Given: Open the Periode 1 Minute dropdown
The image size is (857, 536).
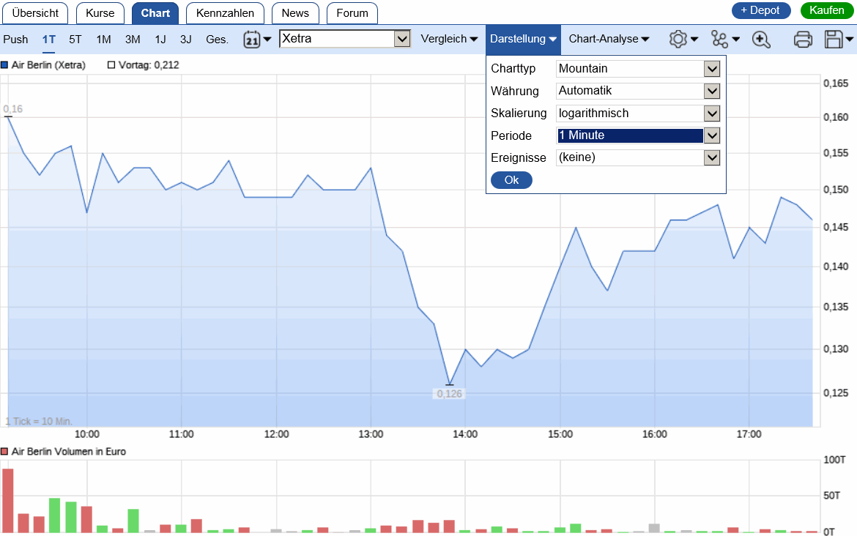Looking at the screenshot, I should tap(711, 135).
